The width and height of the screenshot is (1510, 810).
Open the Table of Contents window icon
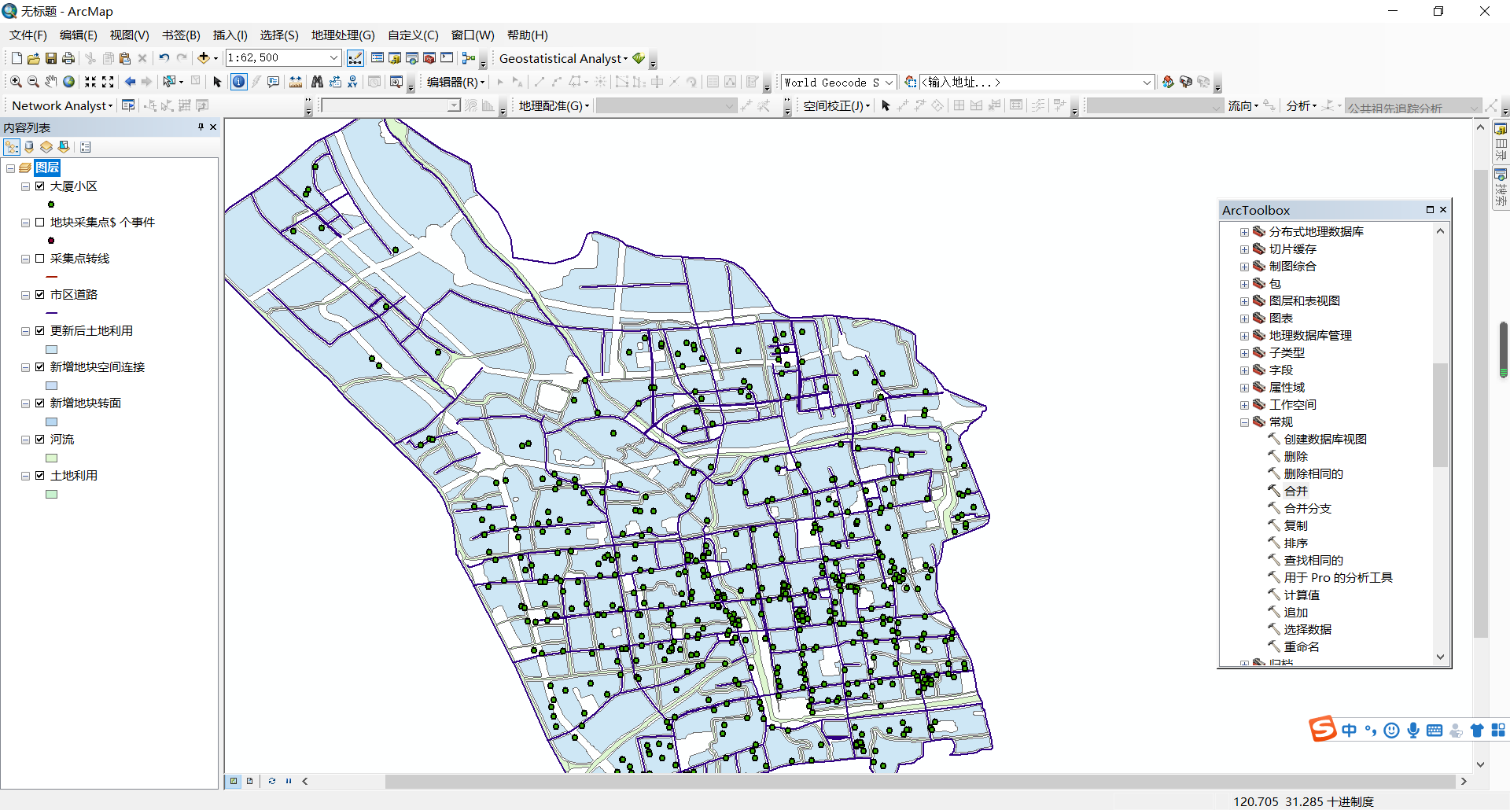click(x=377, y=58)
